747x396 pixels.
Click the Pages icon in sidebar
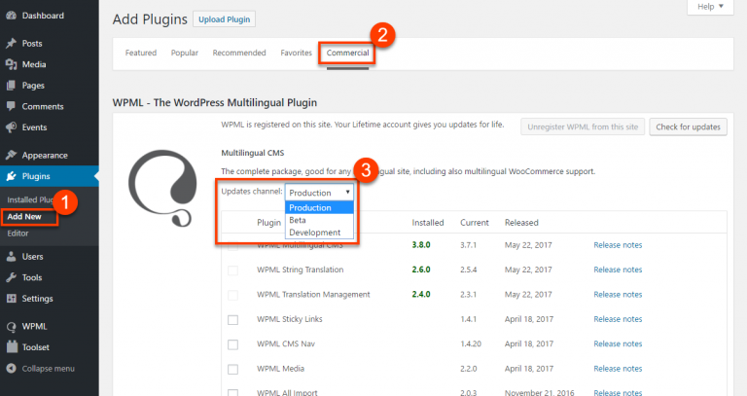tap(11, 86)
